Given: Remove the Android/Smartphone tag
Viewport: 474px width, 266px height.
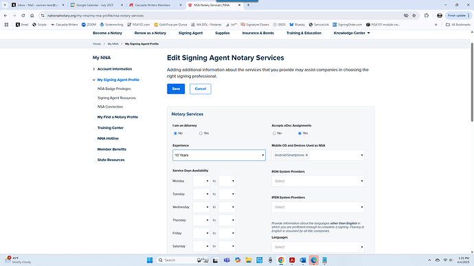Looking at the screenshot, I should pyautogui.click(x=306, y=155).
